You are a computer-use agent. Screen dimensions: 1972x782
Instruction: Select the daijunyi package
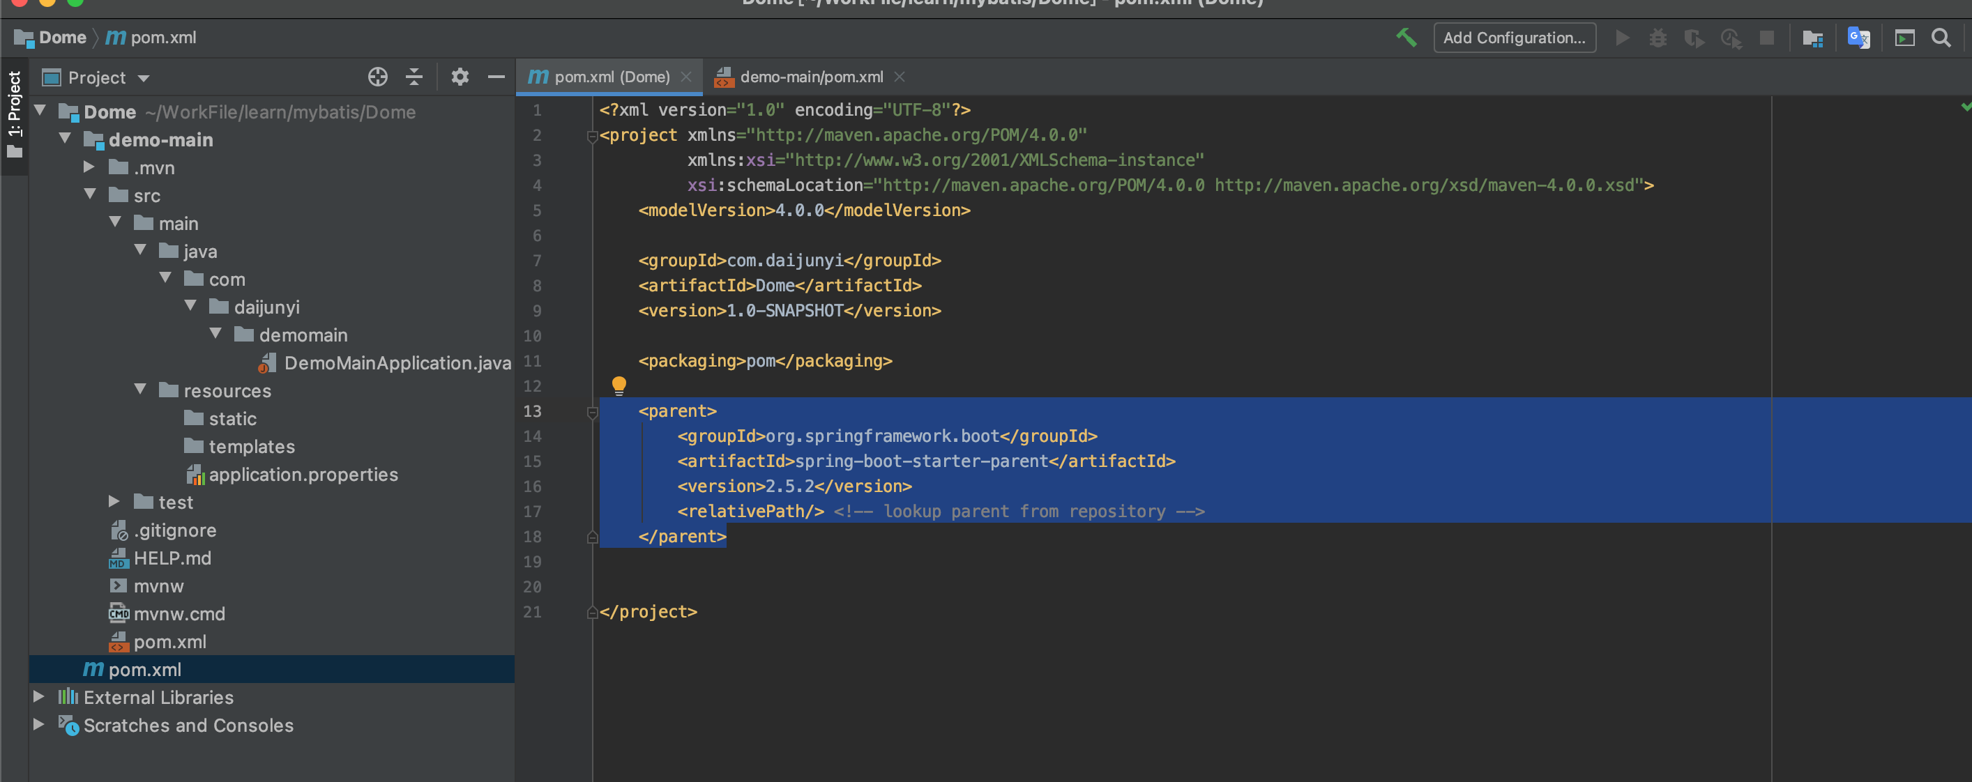254,307
